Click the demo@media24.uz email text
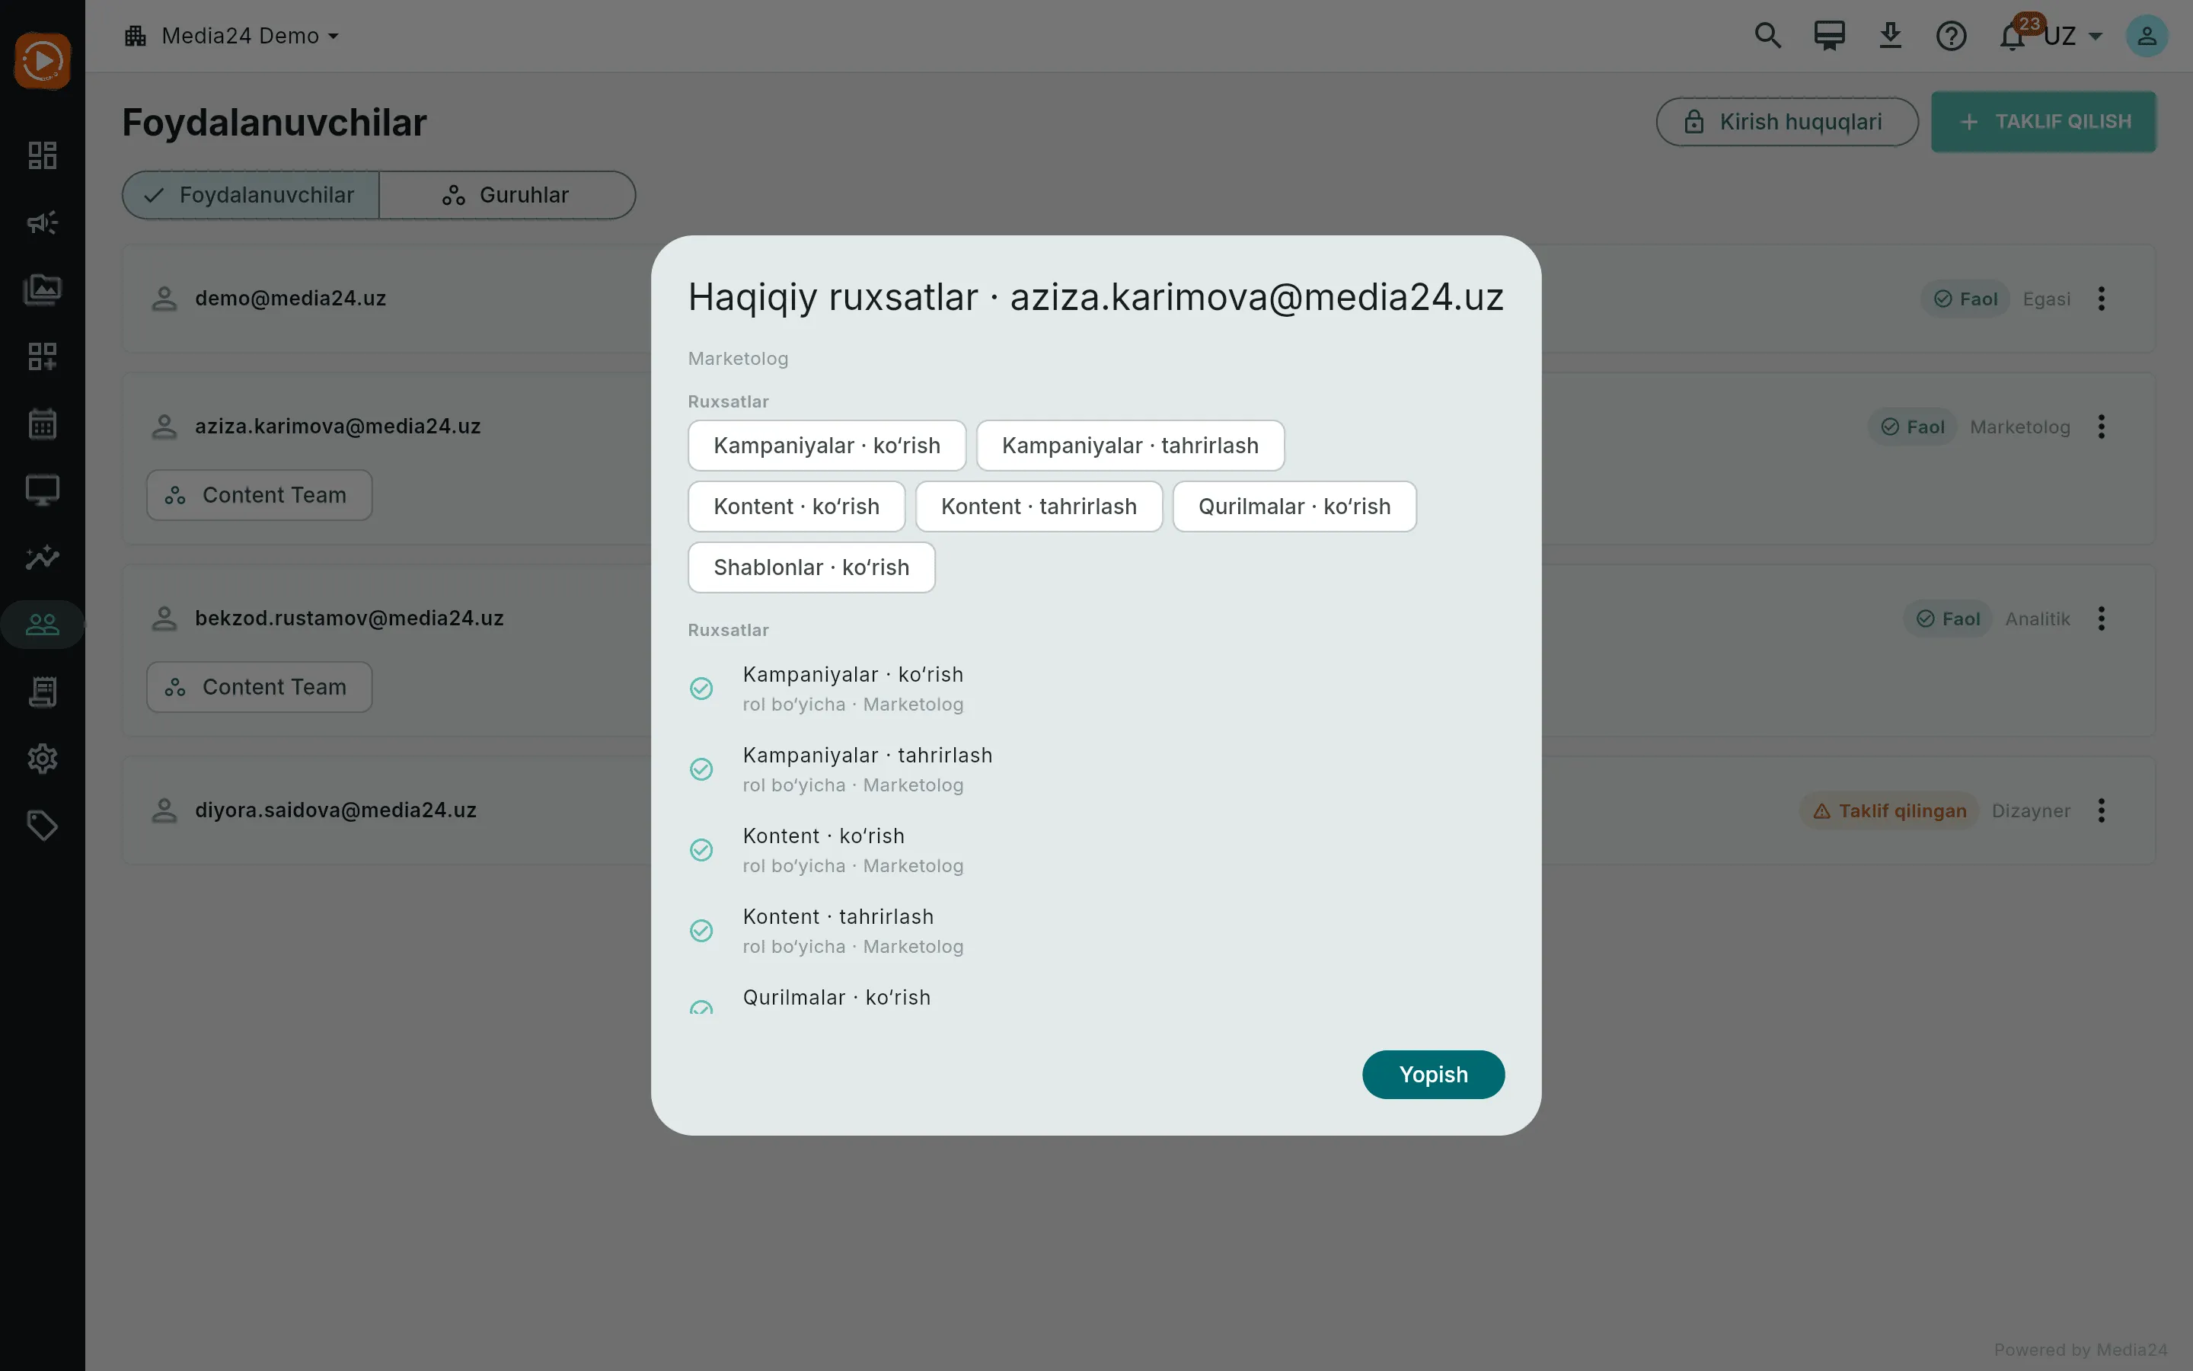 click(290, 299)
